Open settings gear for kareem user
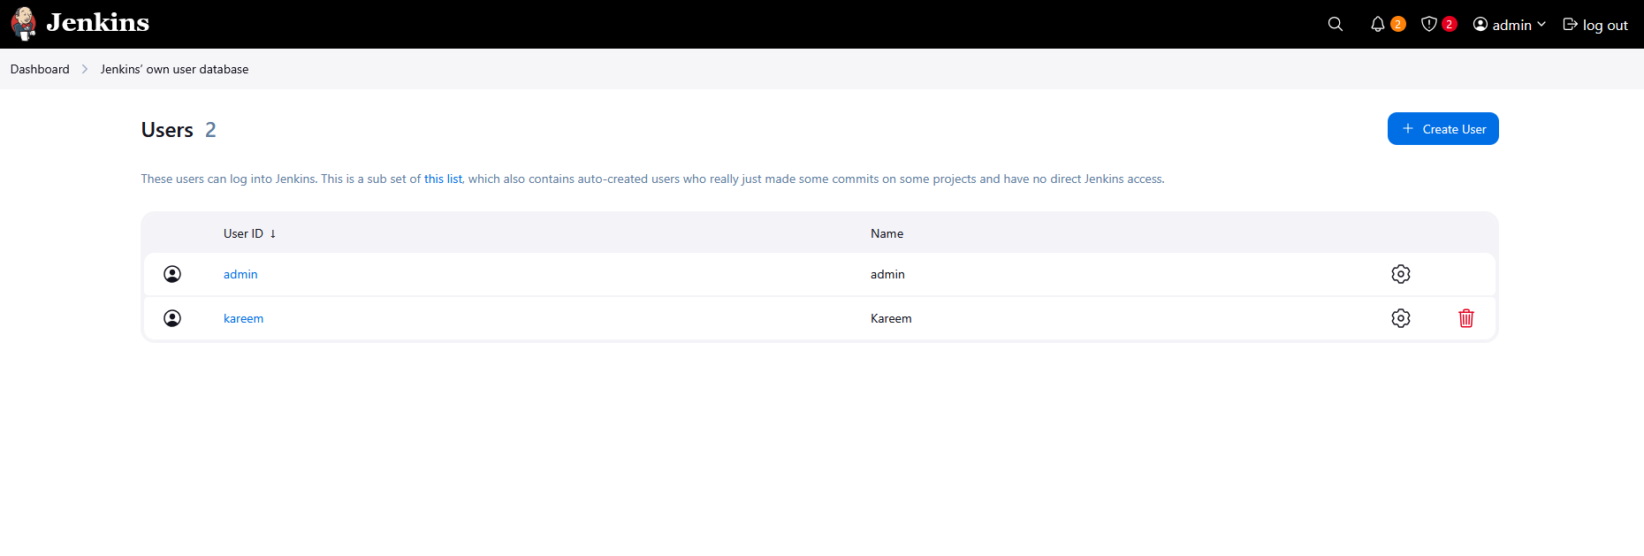1644x556 pixels. (1401, 318)
